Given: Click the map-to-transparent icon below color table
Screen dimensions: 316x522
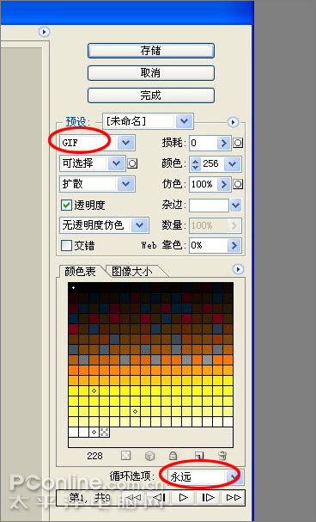Looking at the screenshot, I should click(125, 455).
